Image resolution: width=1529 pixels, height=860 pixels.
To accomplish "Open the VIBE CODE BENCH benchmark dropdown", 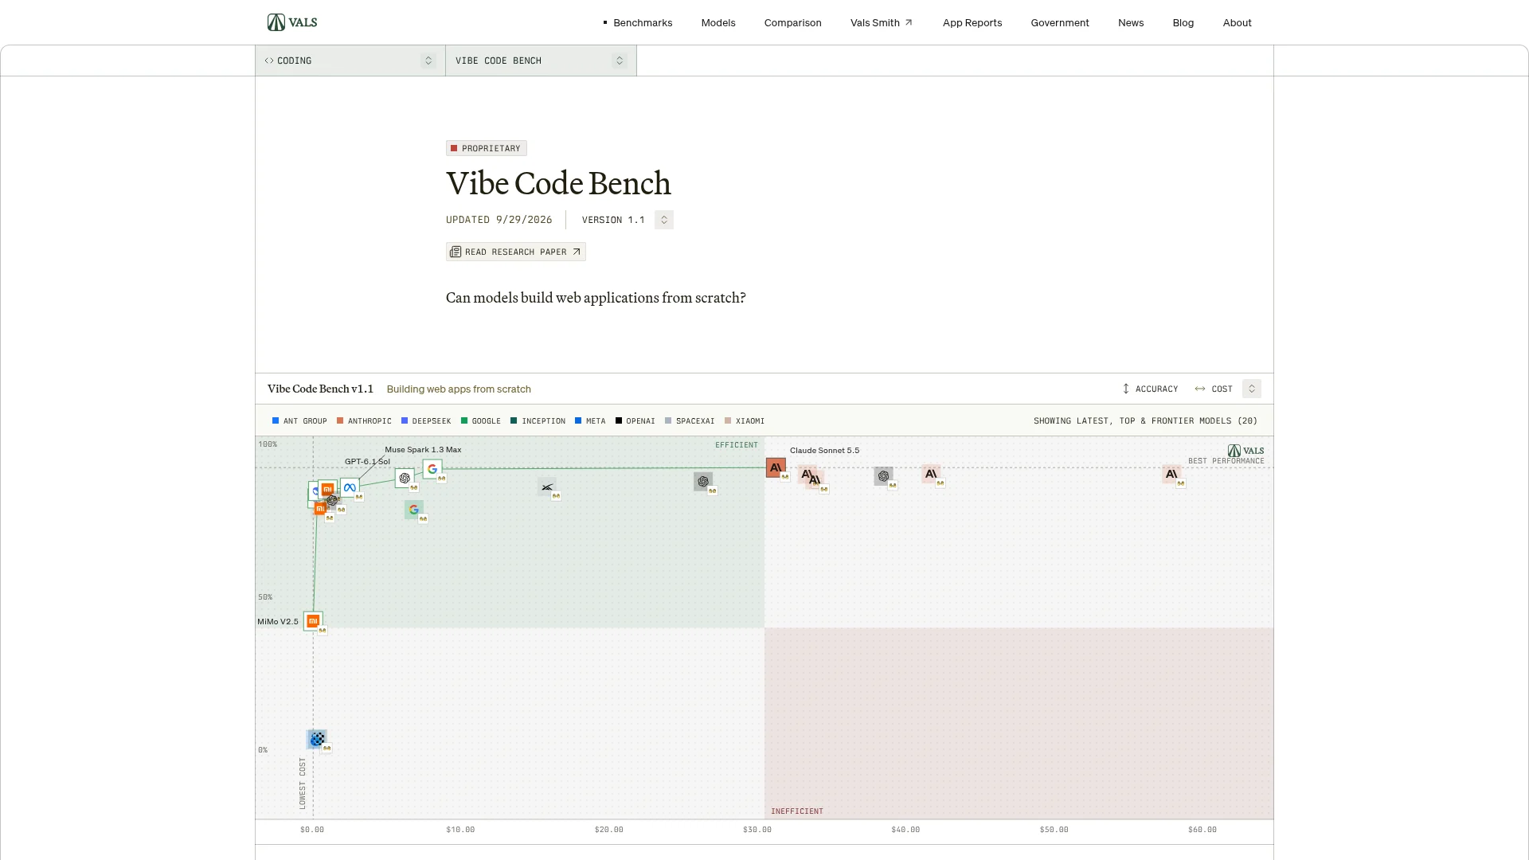I will click(542, 61).
